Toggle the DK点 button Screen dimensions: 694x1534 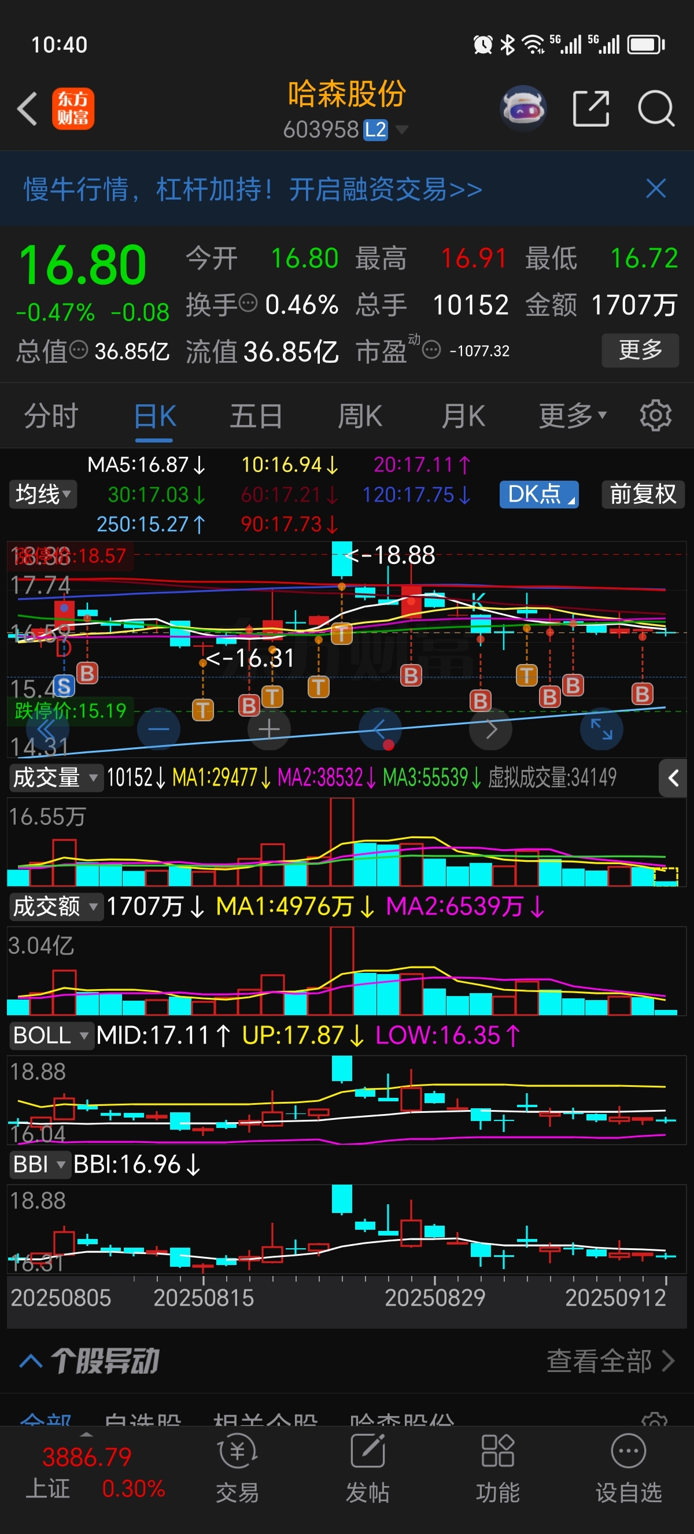[538, 493]
